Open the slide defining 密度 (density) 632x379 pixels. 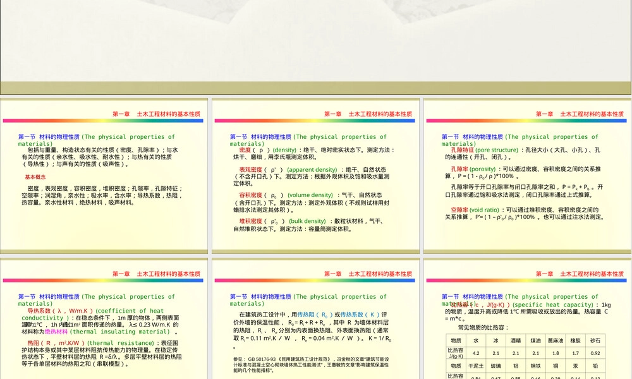(x=315, y=176)
